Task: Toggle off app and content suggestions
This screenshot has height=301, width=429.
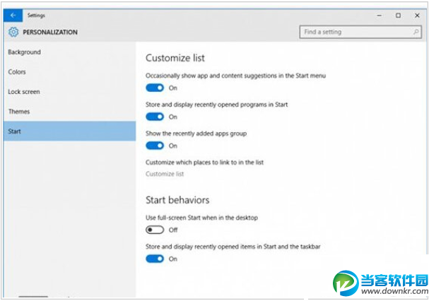Action: [x=155, y=88]
